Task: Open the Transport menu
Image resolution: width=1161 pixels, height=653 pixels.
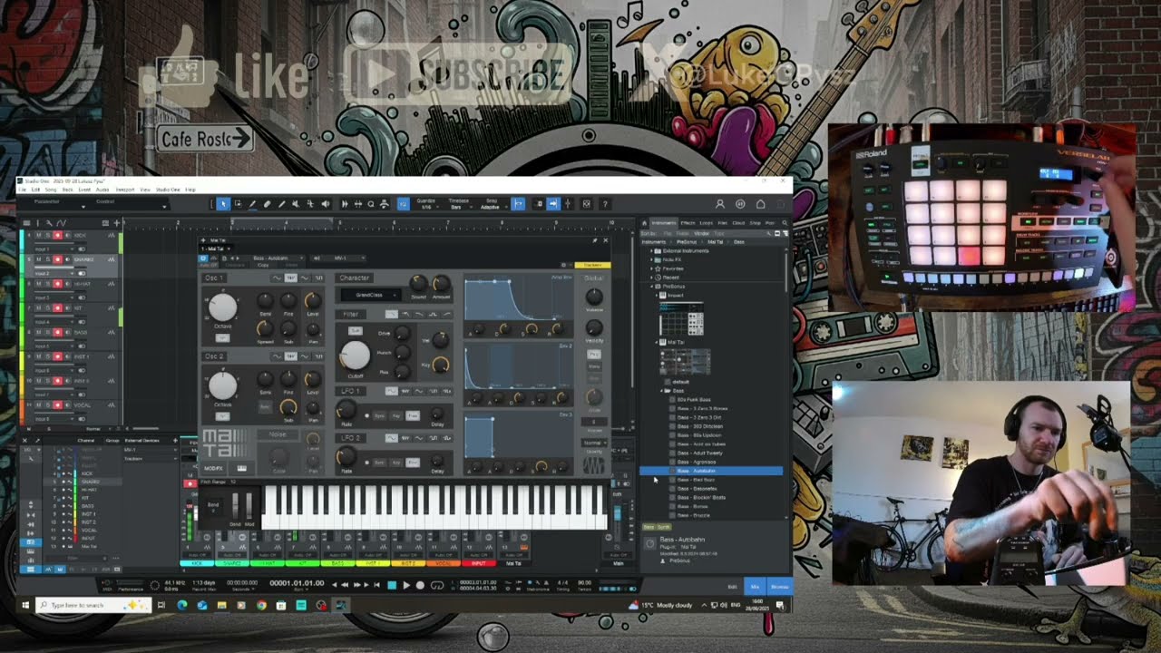Action: [124, 190]
